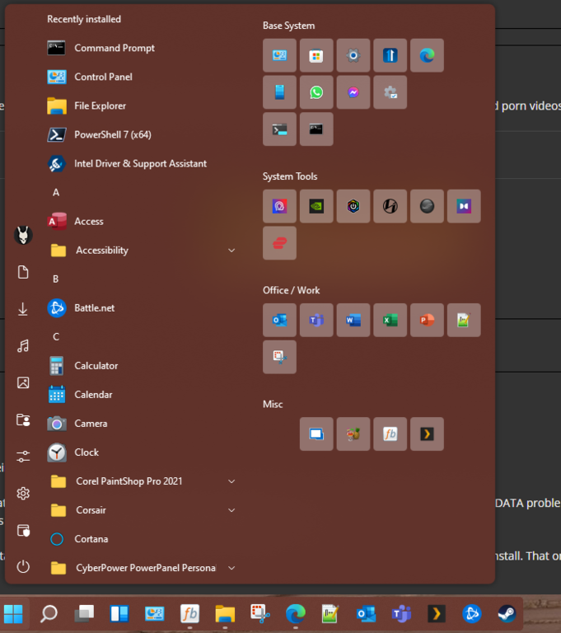Launch Access from the app list
561x633 pixels.
pos(141,221)
